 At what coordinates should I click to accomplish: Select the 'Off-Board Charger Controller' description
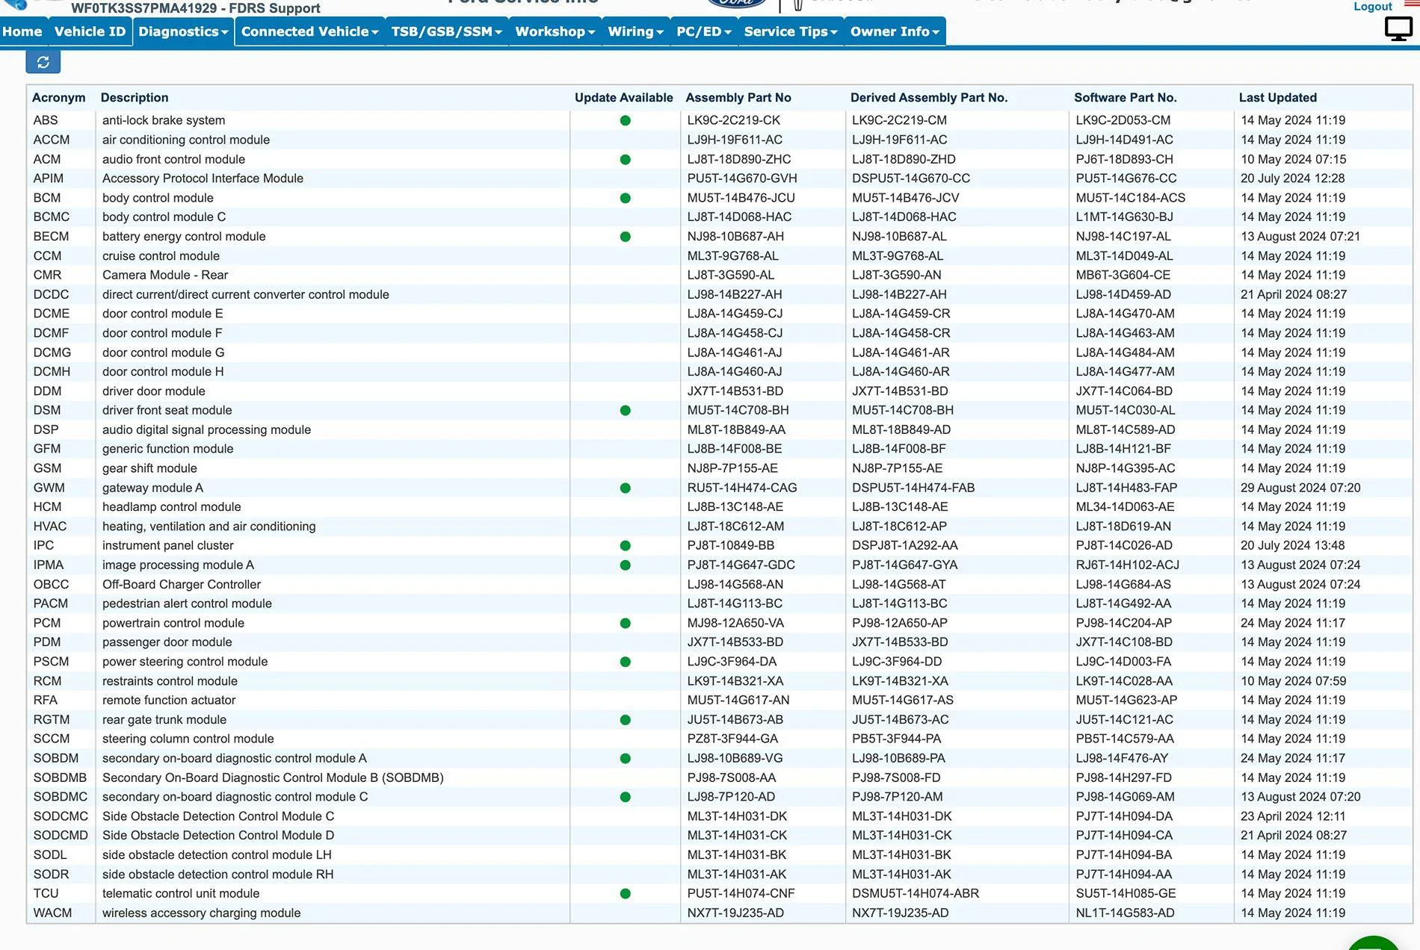pyautogui.click(x=182, y=585)
